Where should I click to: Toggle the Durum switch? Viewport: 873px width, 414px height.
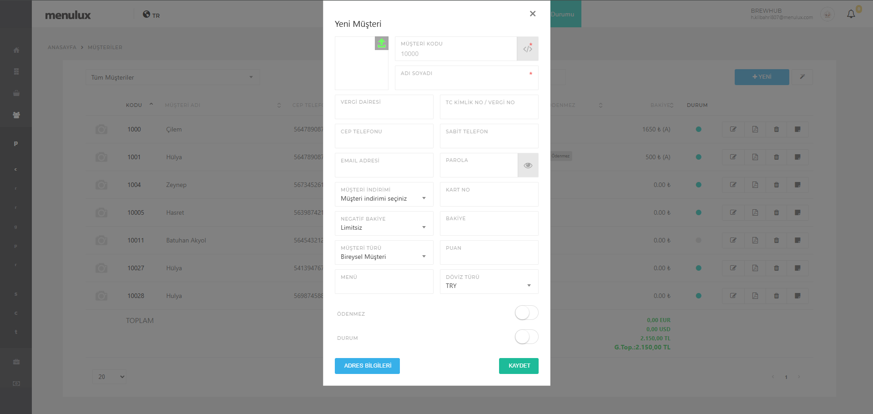pos(526,337)
